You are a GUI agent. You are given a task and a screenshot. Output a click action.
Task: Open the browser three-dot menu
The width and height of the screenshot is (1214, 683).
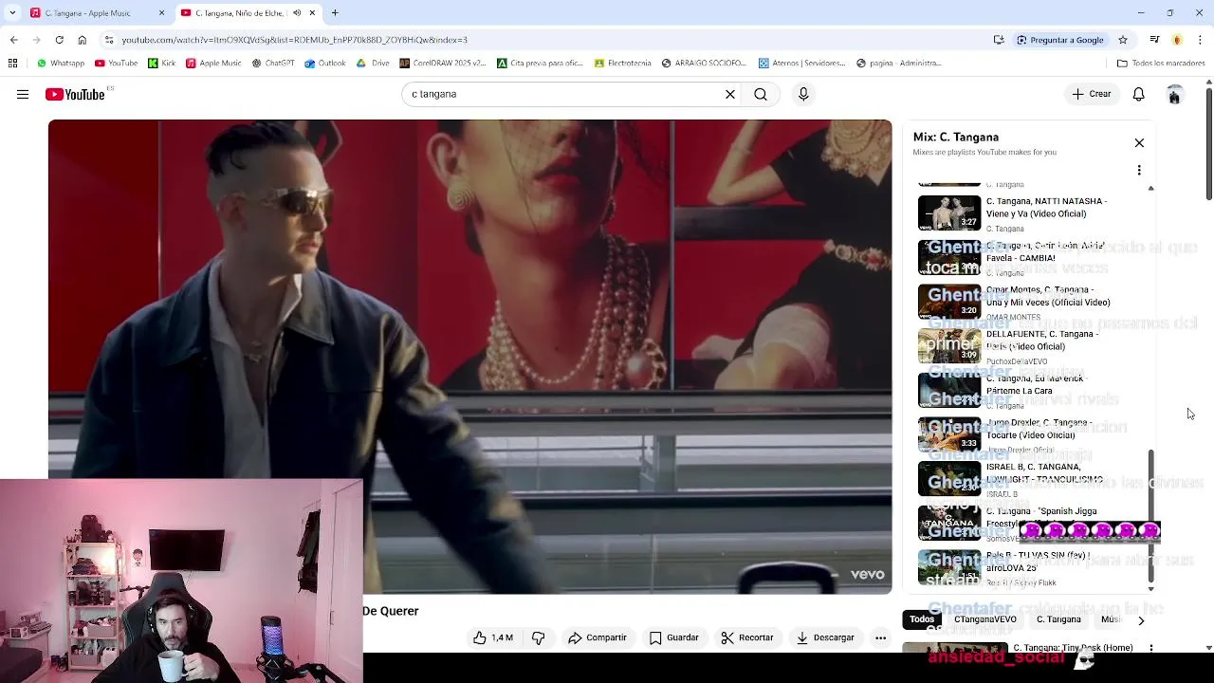[x=1201, y=40]
